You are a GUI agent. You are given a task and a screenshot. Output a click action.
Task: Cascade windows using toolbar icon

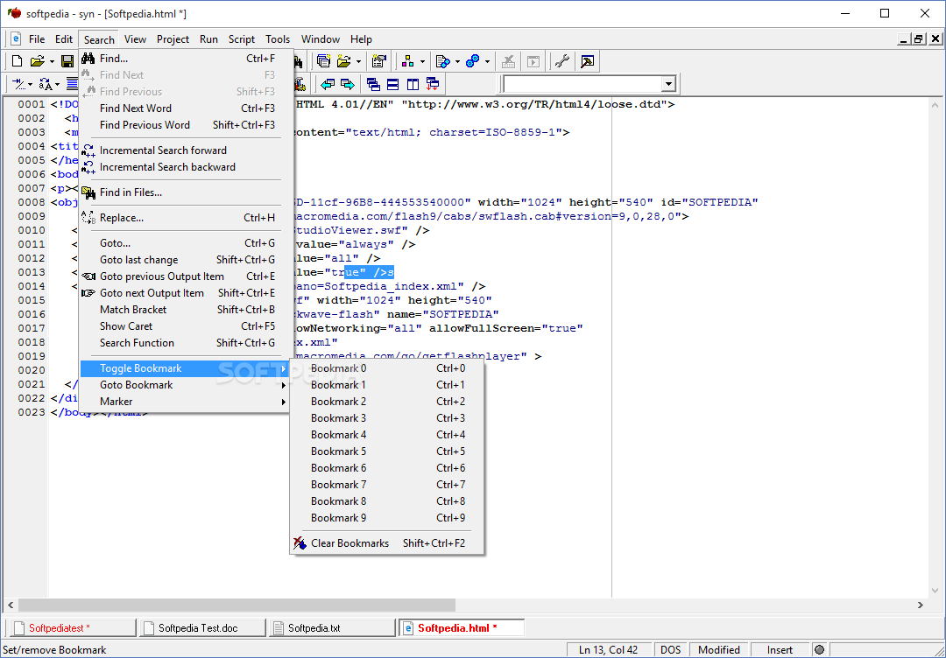(x=373, y=84)
